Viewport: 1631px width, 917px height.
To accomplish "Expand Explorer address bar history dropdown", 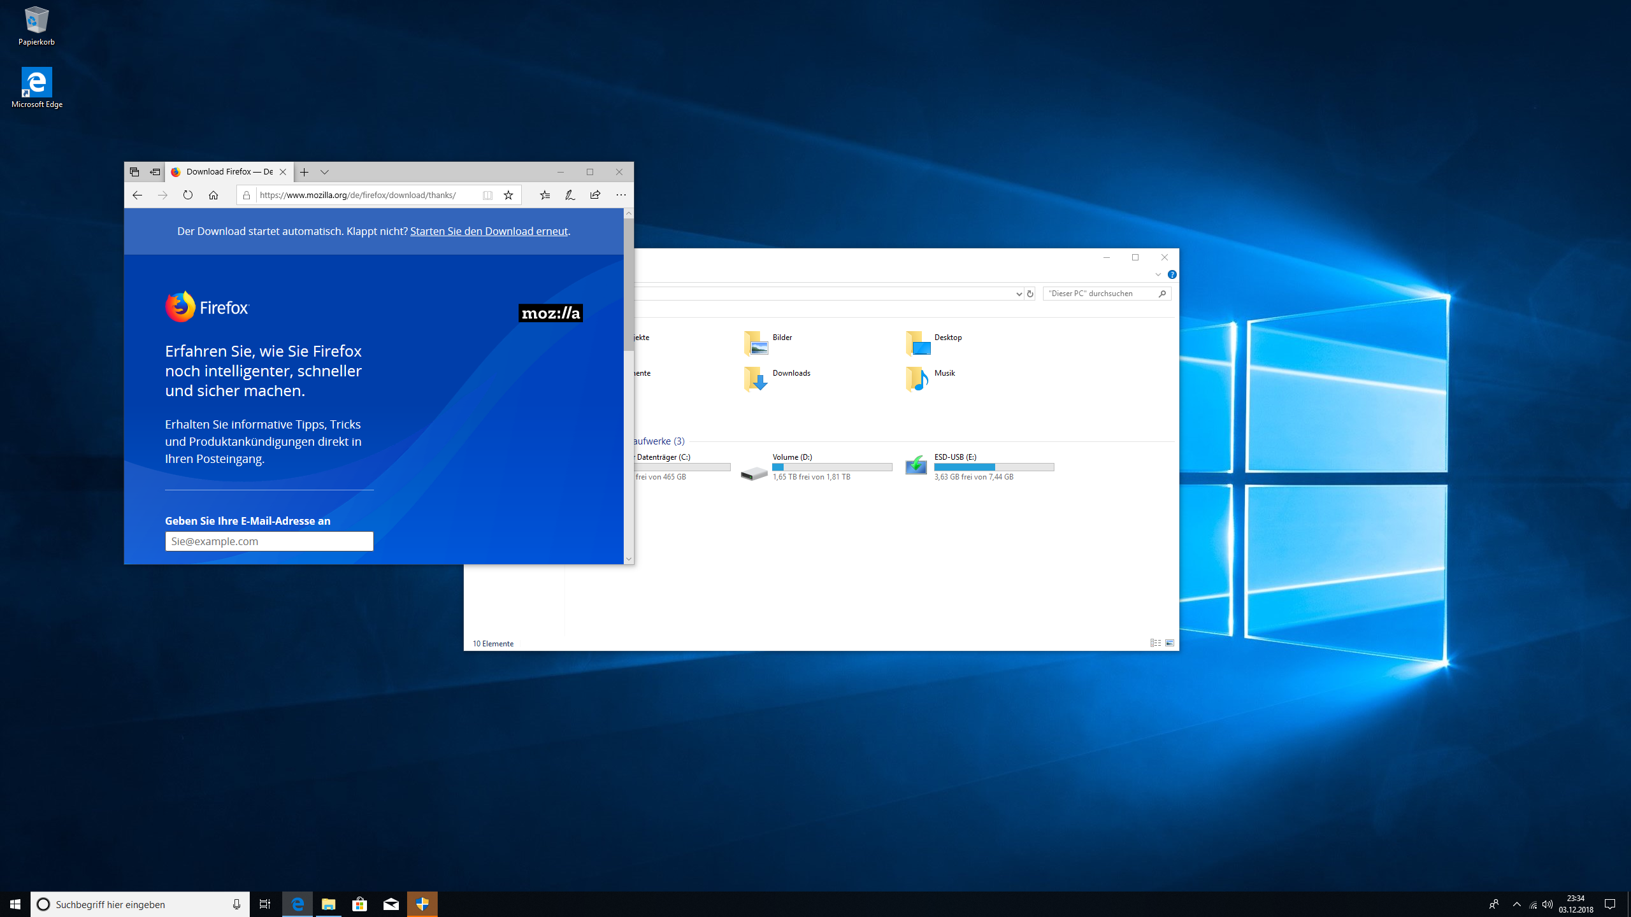I will (x=1019, y=294).
